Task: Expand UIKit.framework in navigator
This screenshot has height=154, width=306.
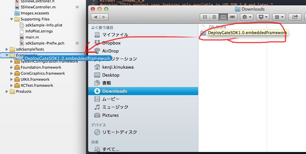Action: [11, 80]
